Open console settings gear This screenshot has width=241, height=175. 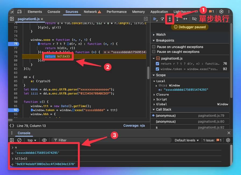(228, 140)
